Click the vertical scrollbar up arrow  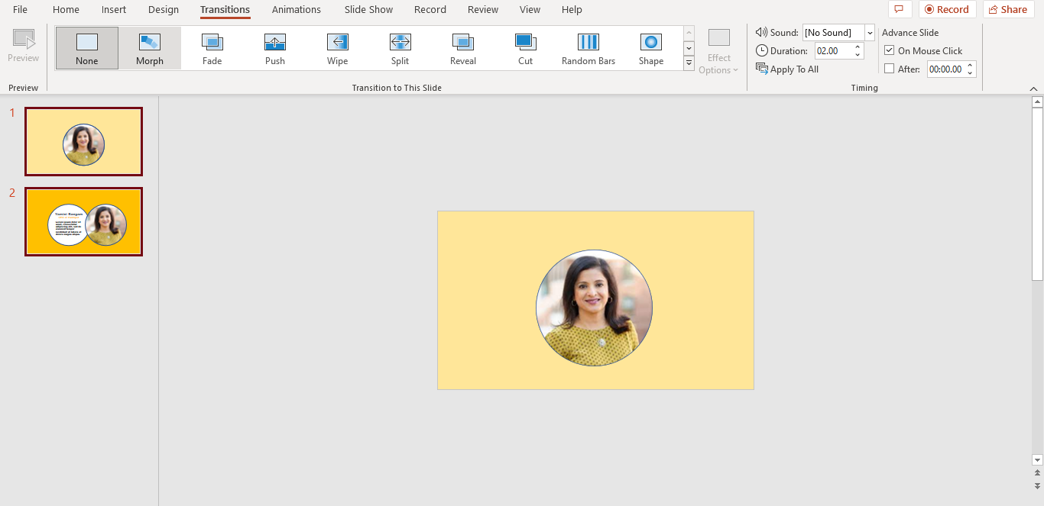coord(1037,102)
